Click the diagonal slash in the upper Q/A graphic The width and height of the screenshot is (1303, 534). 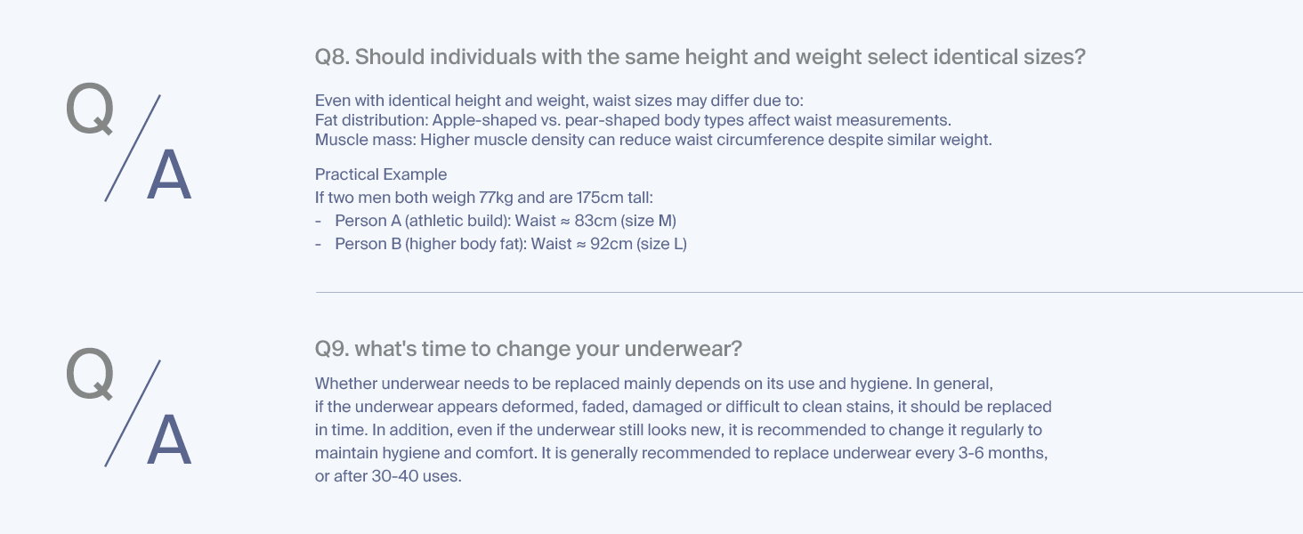[x=133, y=148]
